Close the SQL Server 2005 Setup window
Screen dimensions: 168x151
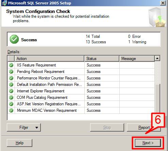tap(163, 3)
